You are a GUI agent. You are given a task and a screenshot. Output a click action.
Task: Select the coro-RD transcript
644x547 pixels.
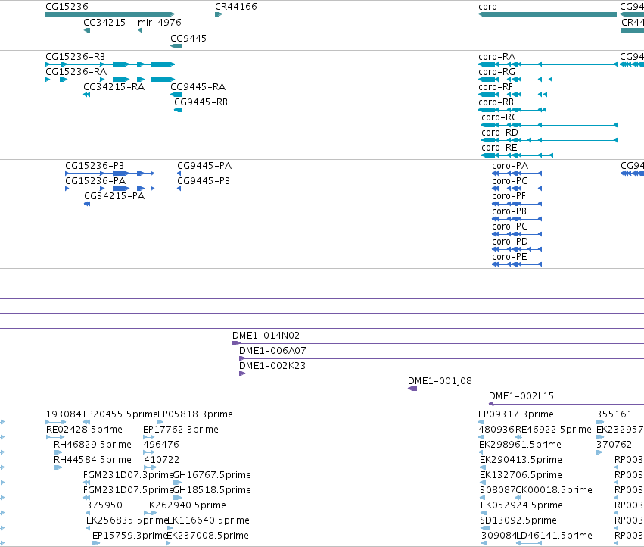click(549, 140)
